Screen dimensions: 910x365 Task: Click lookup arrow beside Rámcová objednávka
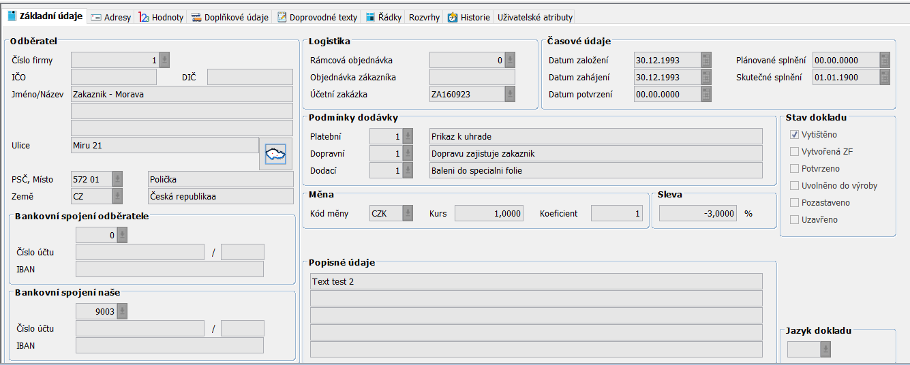point(510,61)
